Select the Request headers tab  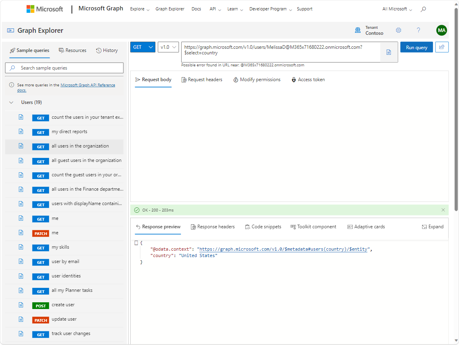pyautogui.click(x=202, y=80)
